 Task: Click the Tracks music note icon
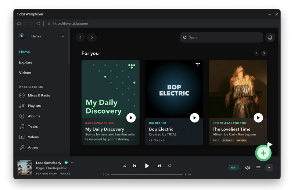[22, 127]
